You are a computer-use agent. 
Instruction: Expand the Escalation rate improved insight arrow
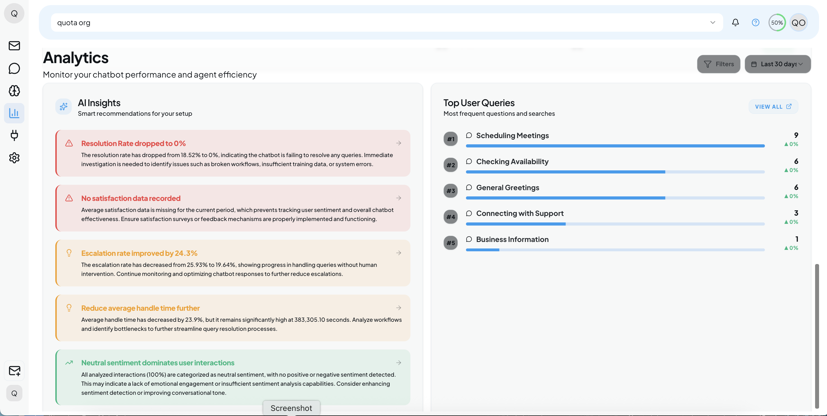398,253
